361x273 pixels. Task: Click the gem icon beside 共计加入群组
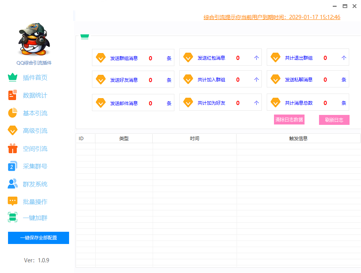188,79
